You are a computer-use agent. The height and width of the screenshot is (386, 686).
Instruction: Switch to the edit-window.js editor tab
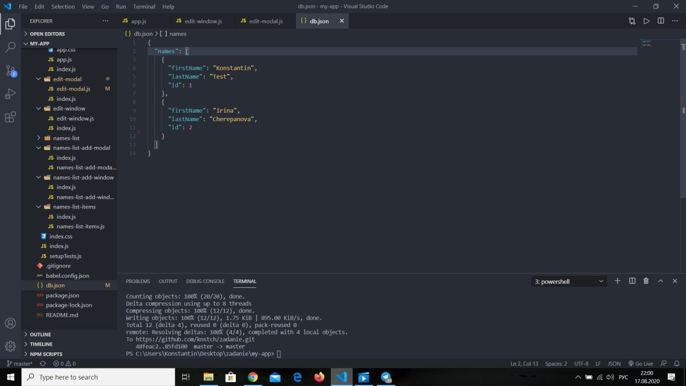click(x=203, y=21)
